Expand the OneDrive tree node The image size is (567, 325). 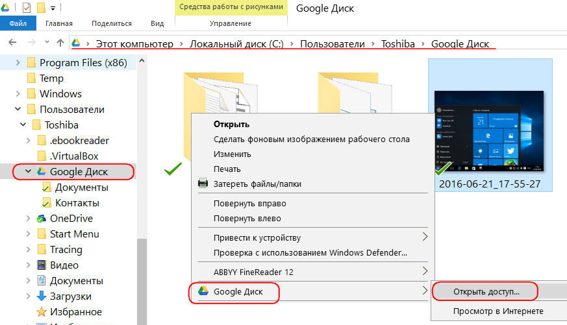tap(28, 218)
